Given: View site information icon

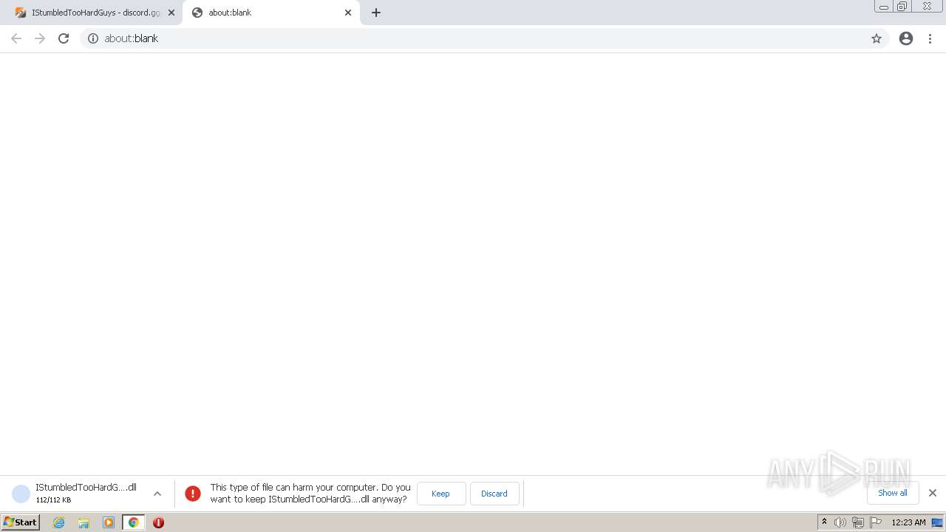Looking at the screenshot, I should point(93,38).
